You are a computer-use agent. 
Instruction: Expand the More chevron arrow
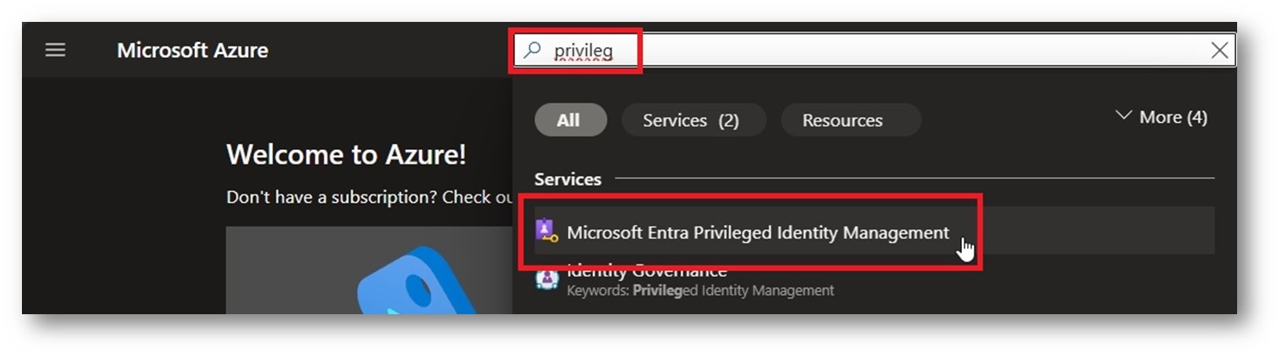point(1123,116)
